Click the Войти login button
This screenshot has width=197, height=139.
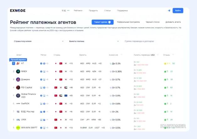pyautogui.click(x=178, y=11)
